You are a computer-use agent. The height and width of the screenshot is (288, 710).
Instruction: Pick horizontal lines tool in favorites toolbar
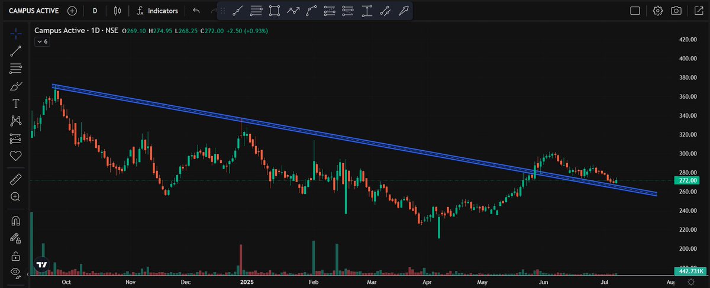tap(256, 11)
